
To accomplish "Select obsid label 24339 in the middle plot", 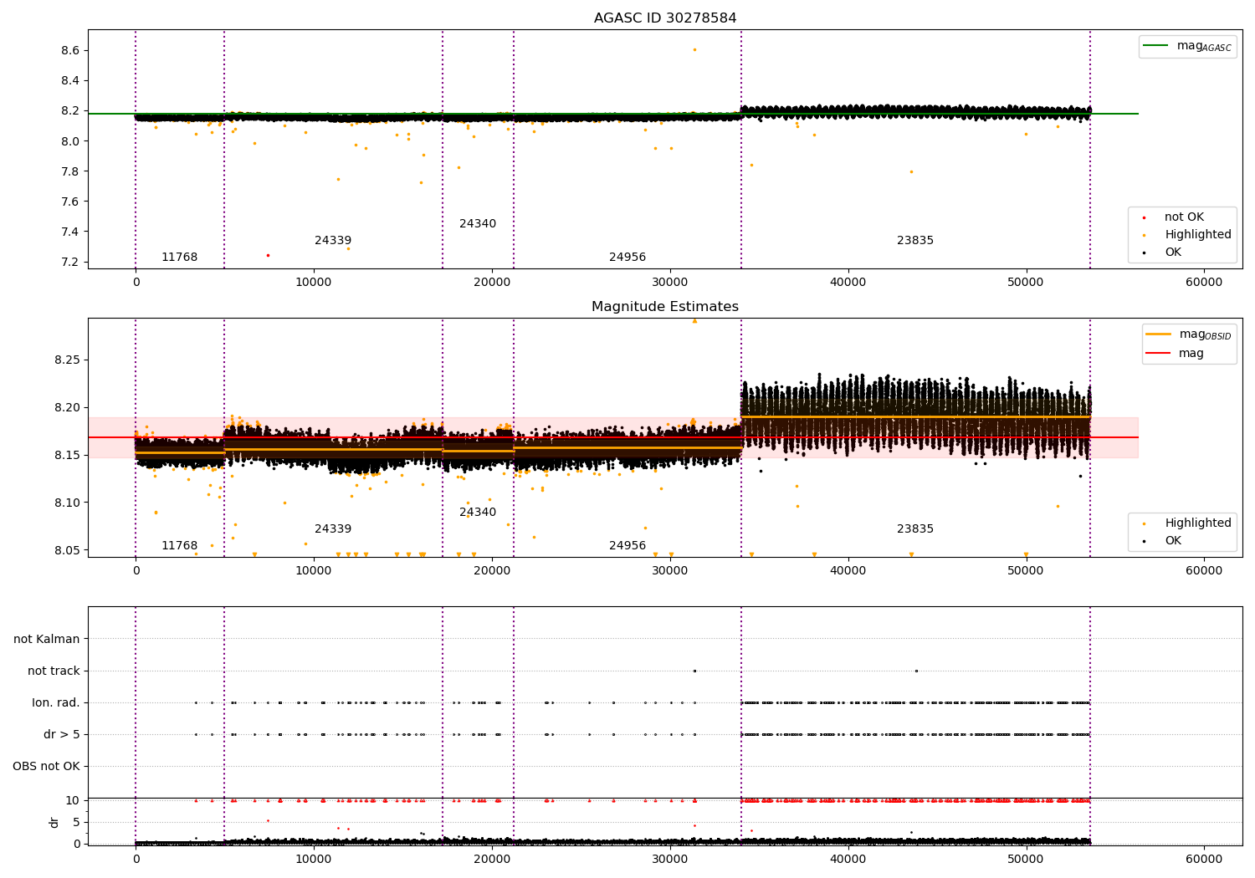I will [x=333, y=529].
